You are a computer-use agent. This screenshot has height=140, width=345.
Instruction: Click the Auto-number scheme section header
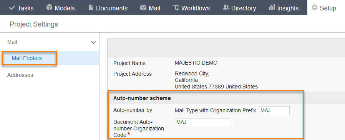coord(142,98)
